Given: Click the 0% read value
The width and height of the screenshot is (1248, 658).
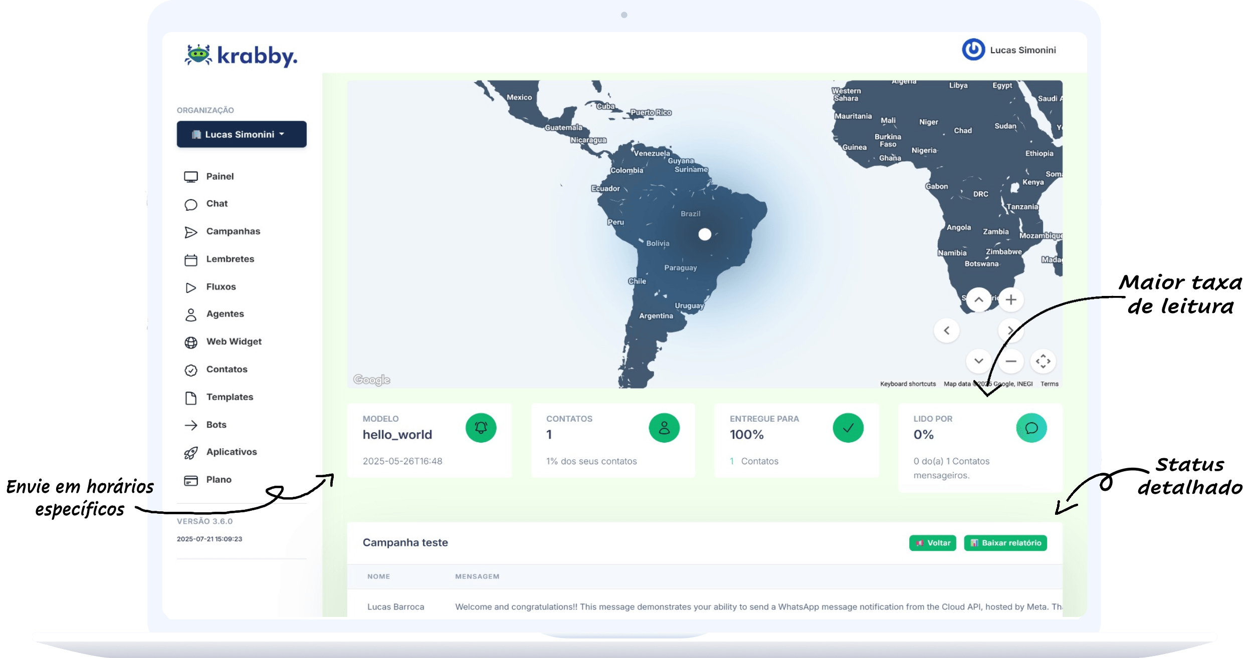Looking at the screenshot, I should [924, 435].
